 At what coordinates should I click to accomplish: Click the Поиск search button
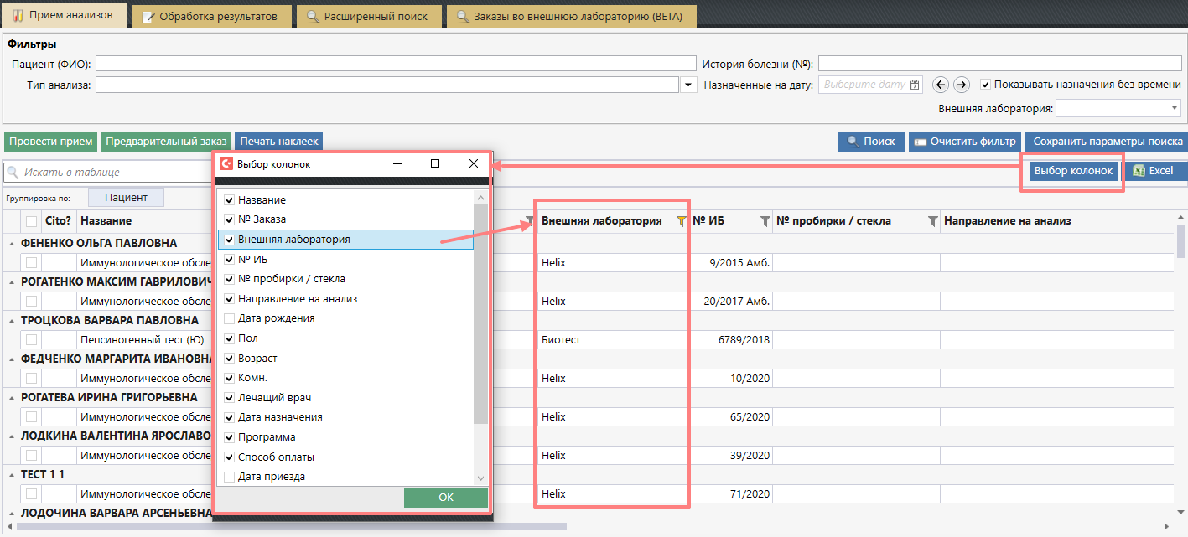point(870,142)
